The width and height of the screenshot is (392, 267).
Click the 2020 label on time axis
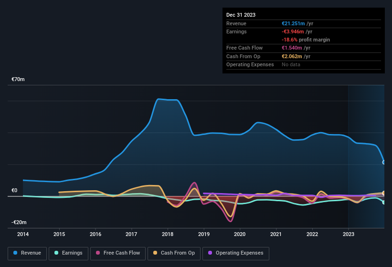(240, 234)
